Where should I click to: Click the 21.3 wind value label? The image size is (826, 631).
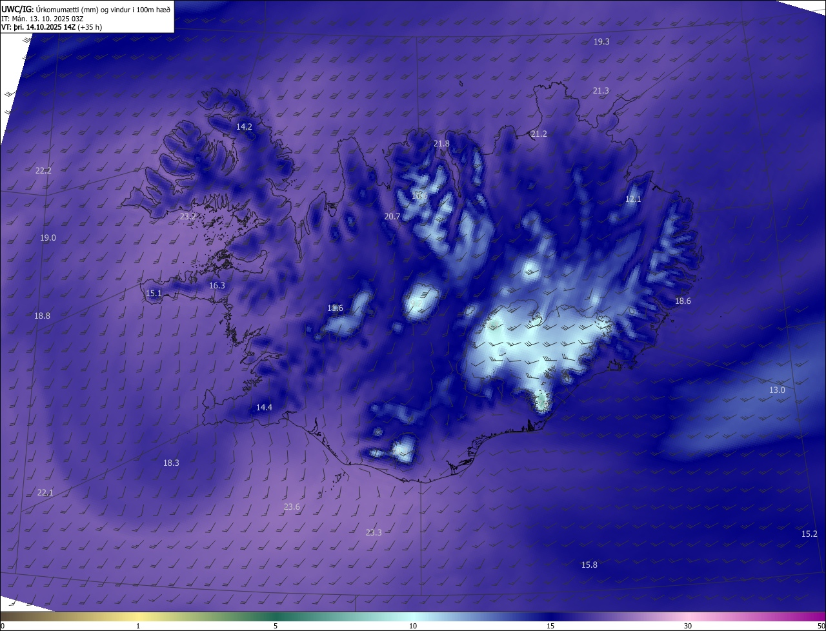coord(601,91)
